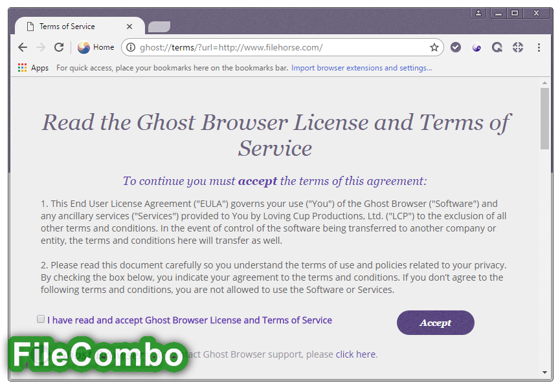Click the scrollbar down arrow
The image size is (560, 388).
coord(544,372)
